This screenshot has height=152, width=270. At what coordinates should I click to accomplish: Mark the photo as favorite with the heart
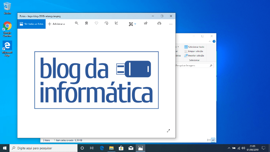[x=97, y=23]
